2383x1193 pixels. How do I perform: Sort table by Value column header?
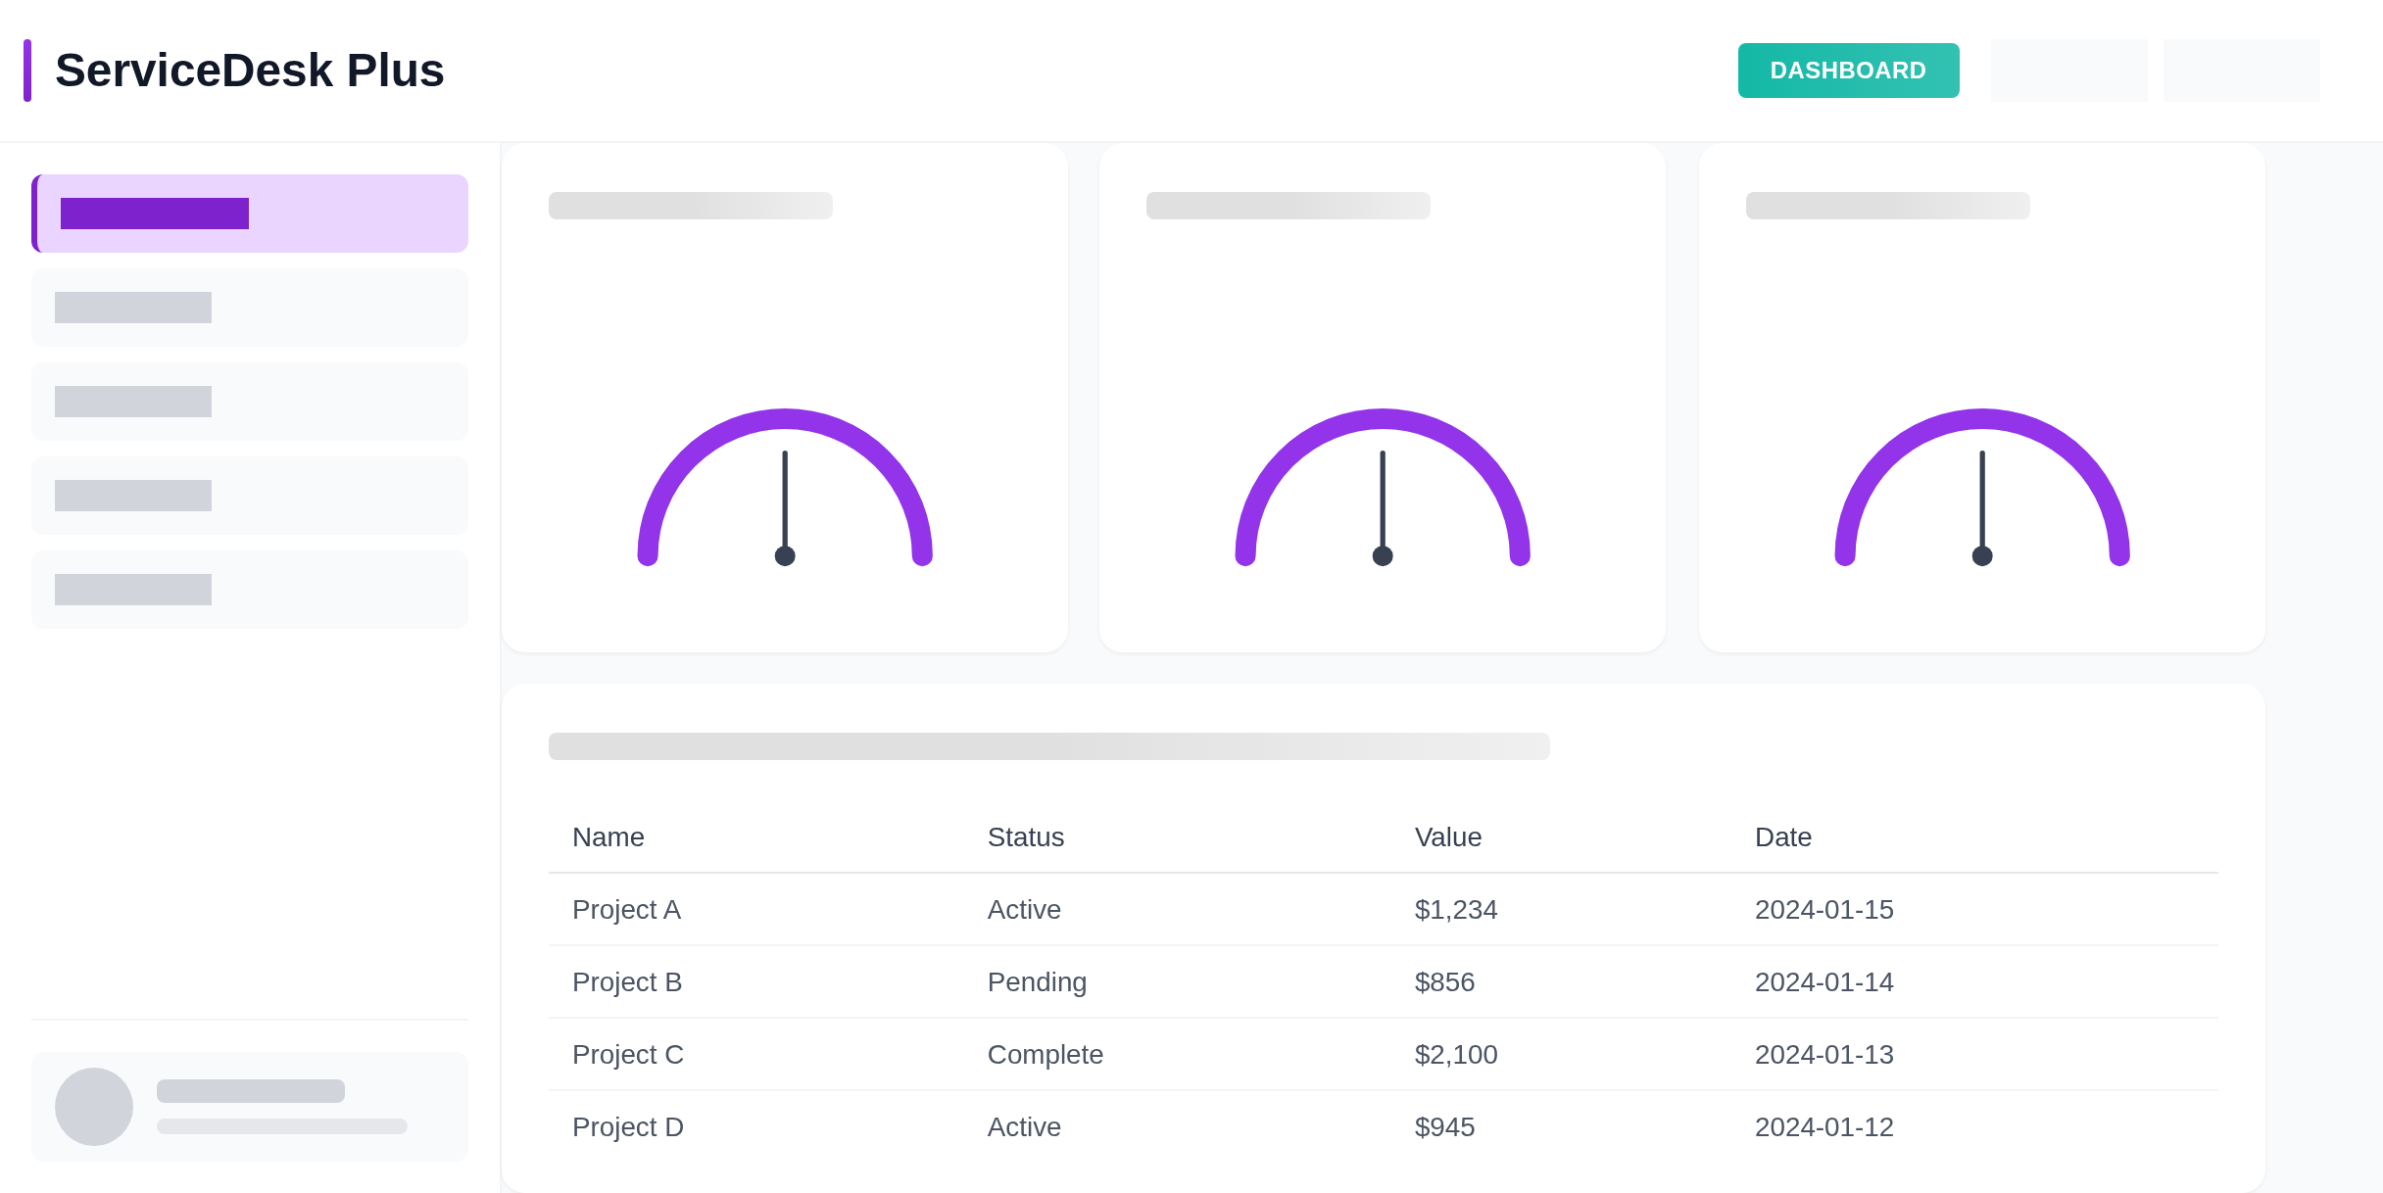pos(1447,837)
